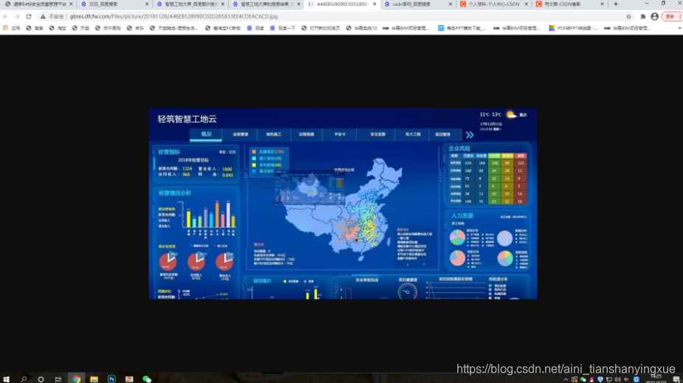Open the 天猫精选-理想生活 bookmark

pyautogui.click(x=174, y=28)
